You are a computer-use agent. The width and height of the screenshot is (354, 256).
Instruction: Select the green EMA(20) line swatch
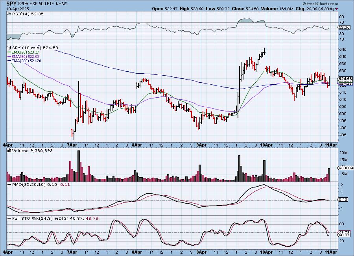tap(9, 52)
